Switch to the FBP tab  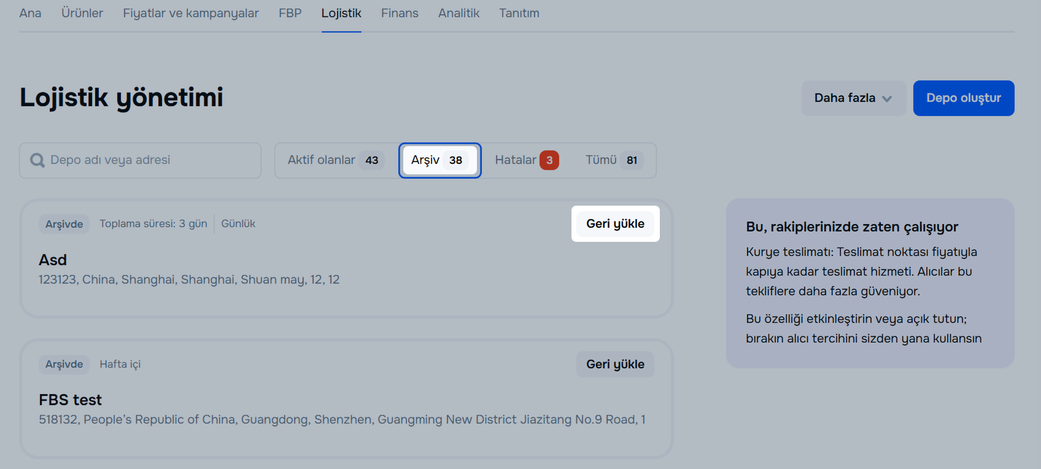[x=290, y=14]
